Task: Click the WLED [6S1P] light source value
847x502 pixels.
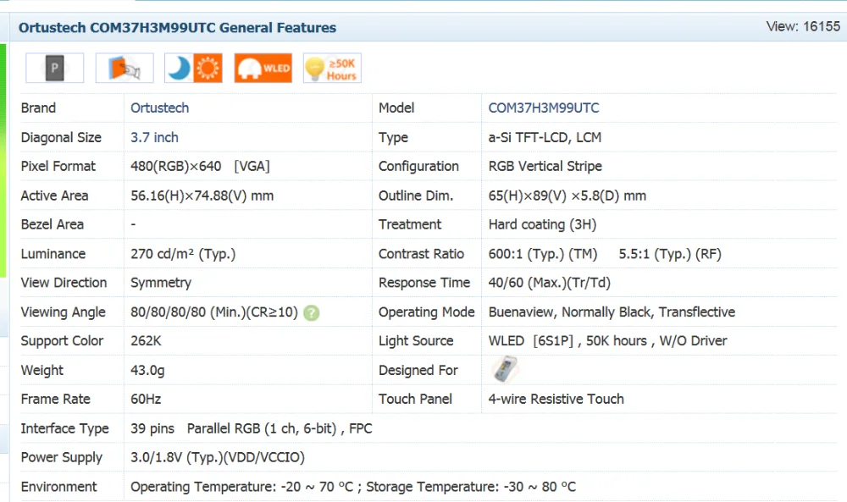Action: click(607, 341)
